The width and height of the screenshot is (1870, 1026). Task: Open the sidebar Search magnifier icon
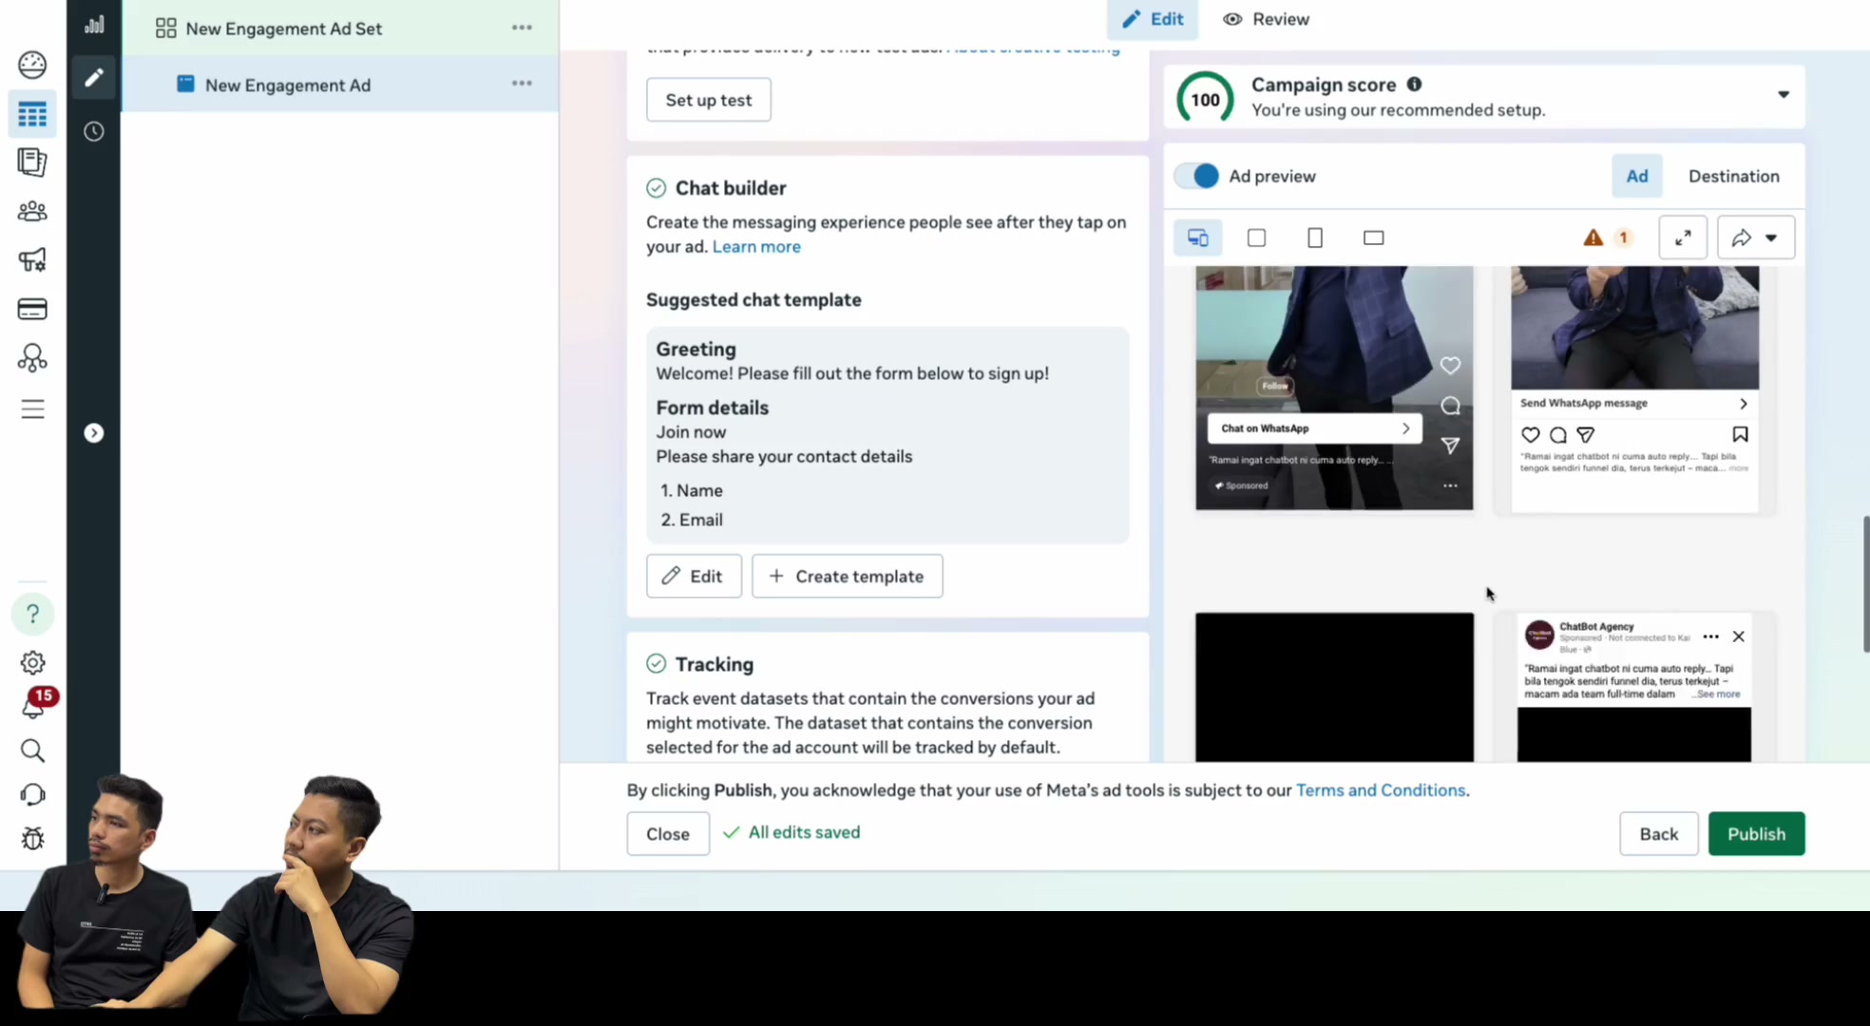[x=32, y=750]
